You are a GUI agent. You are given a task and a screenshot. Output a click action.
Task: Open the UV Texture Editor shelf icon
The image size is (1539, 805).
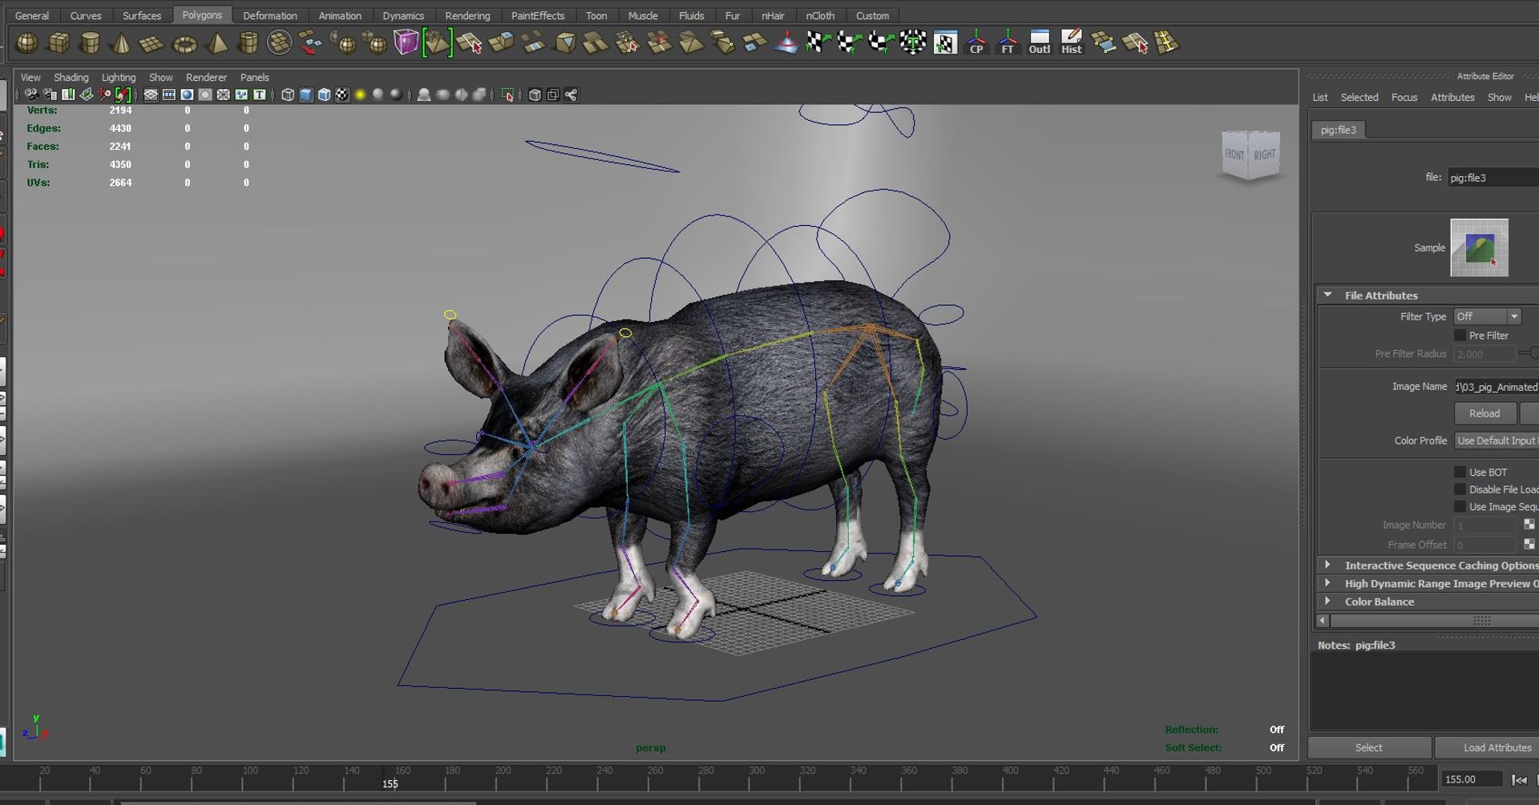click(x=945, y=42)
